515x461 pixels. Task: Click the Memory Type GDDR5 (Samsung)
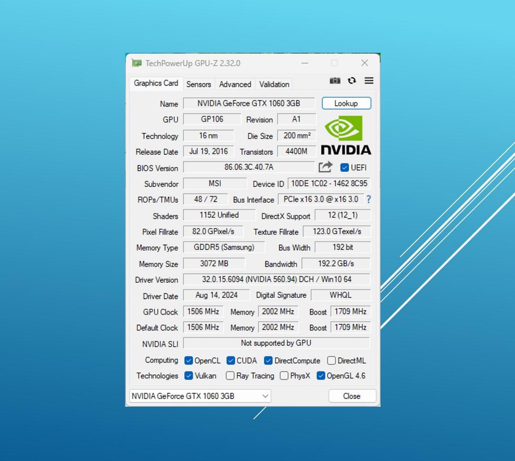tap(224, 247)
